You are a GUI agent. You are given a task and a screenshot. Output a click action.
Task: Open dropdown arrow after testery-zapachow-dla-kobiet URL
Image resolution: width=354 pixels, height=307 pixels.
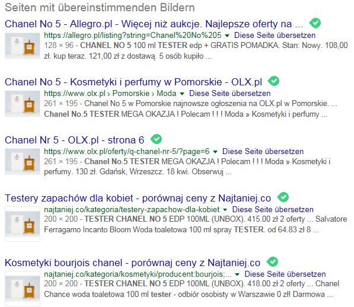[x=225, y=210]
